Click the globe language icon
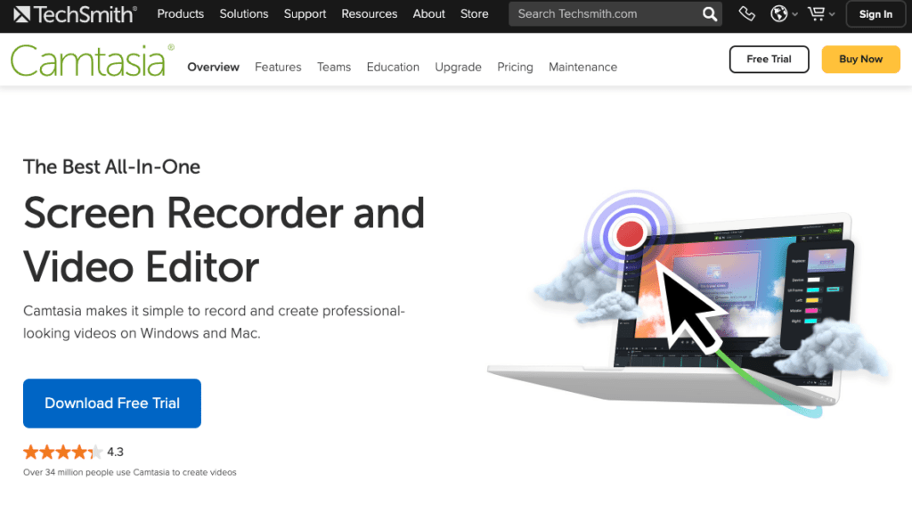Image resolution: width=912 pixels, height=530 pixels. [x=778, y=13]
